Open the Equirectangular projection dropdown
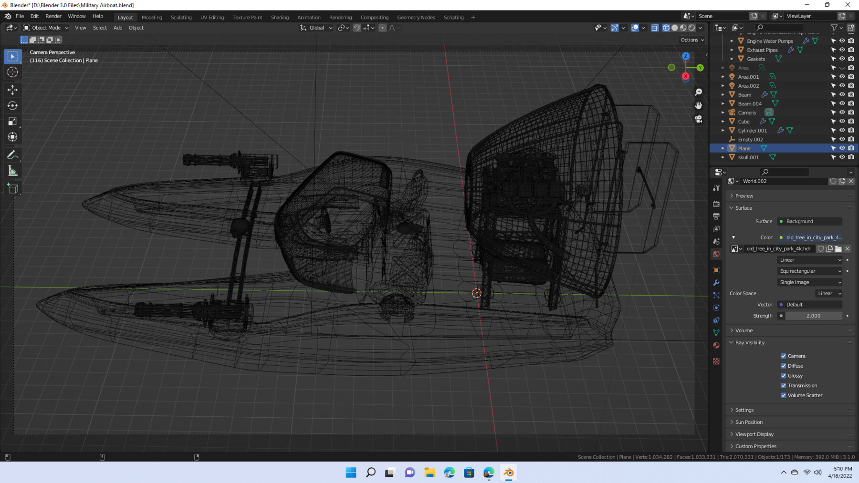This screenshot has height=483, width=859. point(809,271)
